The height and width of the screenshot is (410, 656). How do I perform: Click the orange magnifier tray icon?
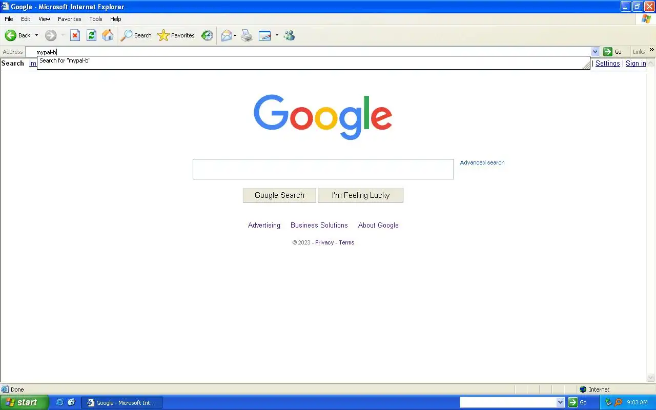[x=618, y=402]
